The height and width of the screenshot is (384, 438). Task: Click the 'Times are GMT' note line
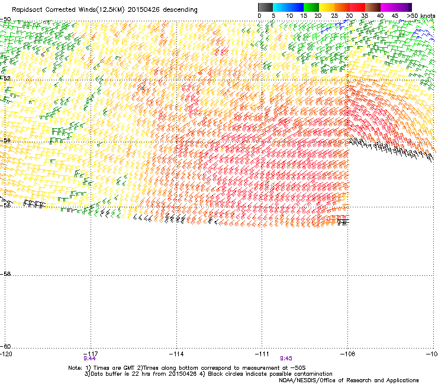point(187,368)
